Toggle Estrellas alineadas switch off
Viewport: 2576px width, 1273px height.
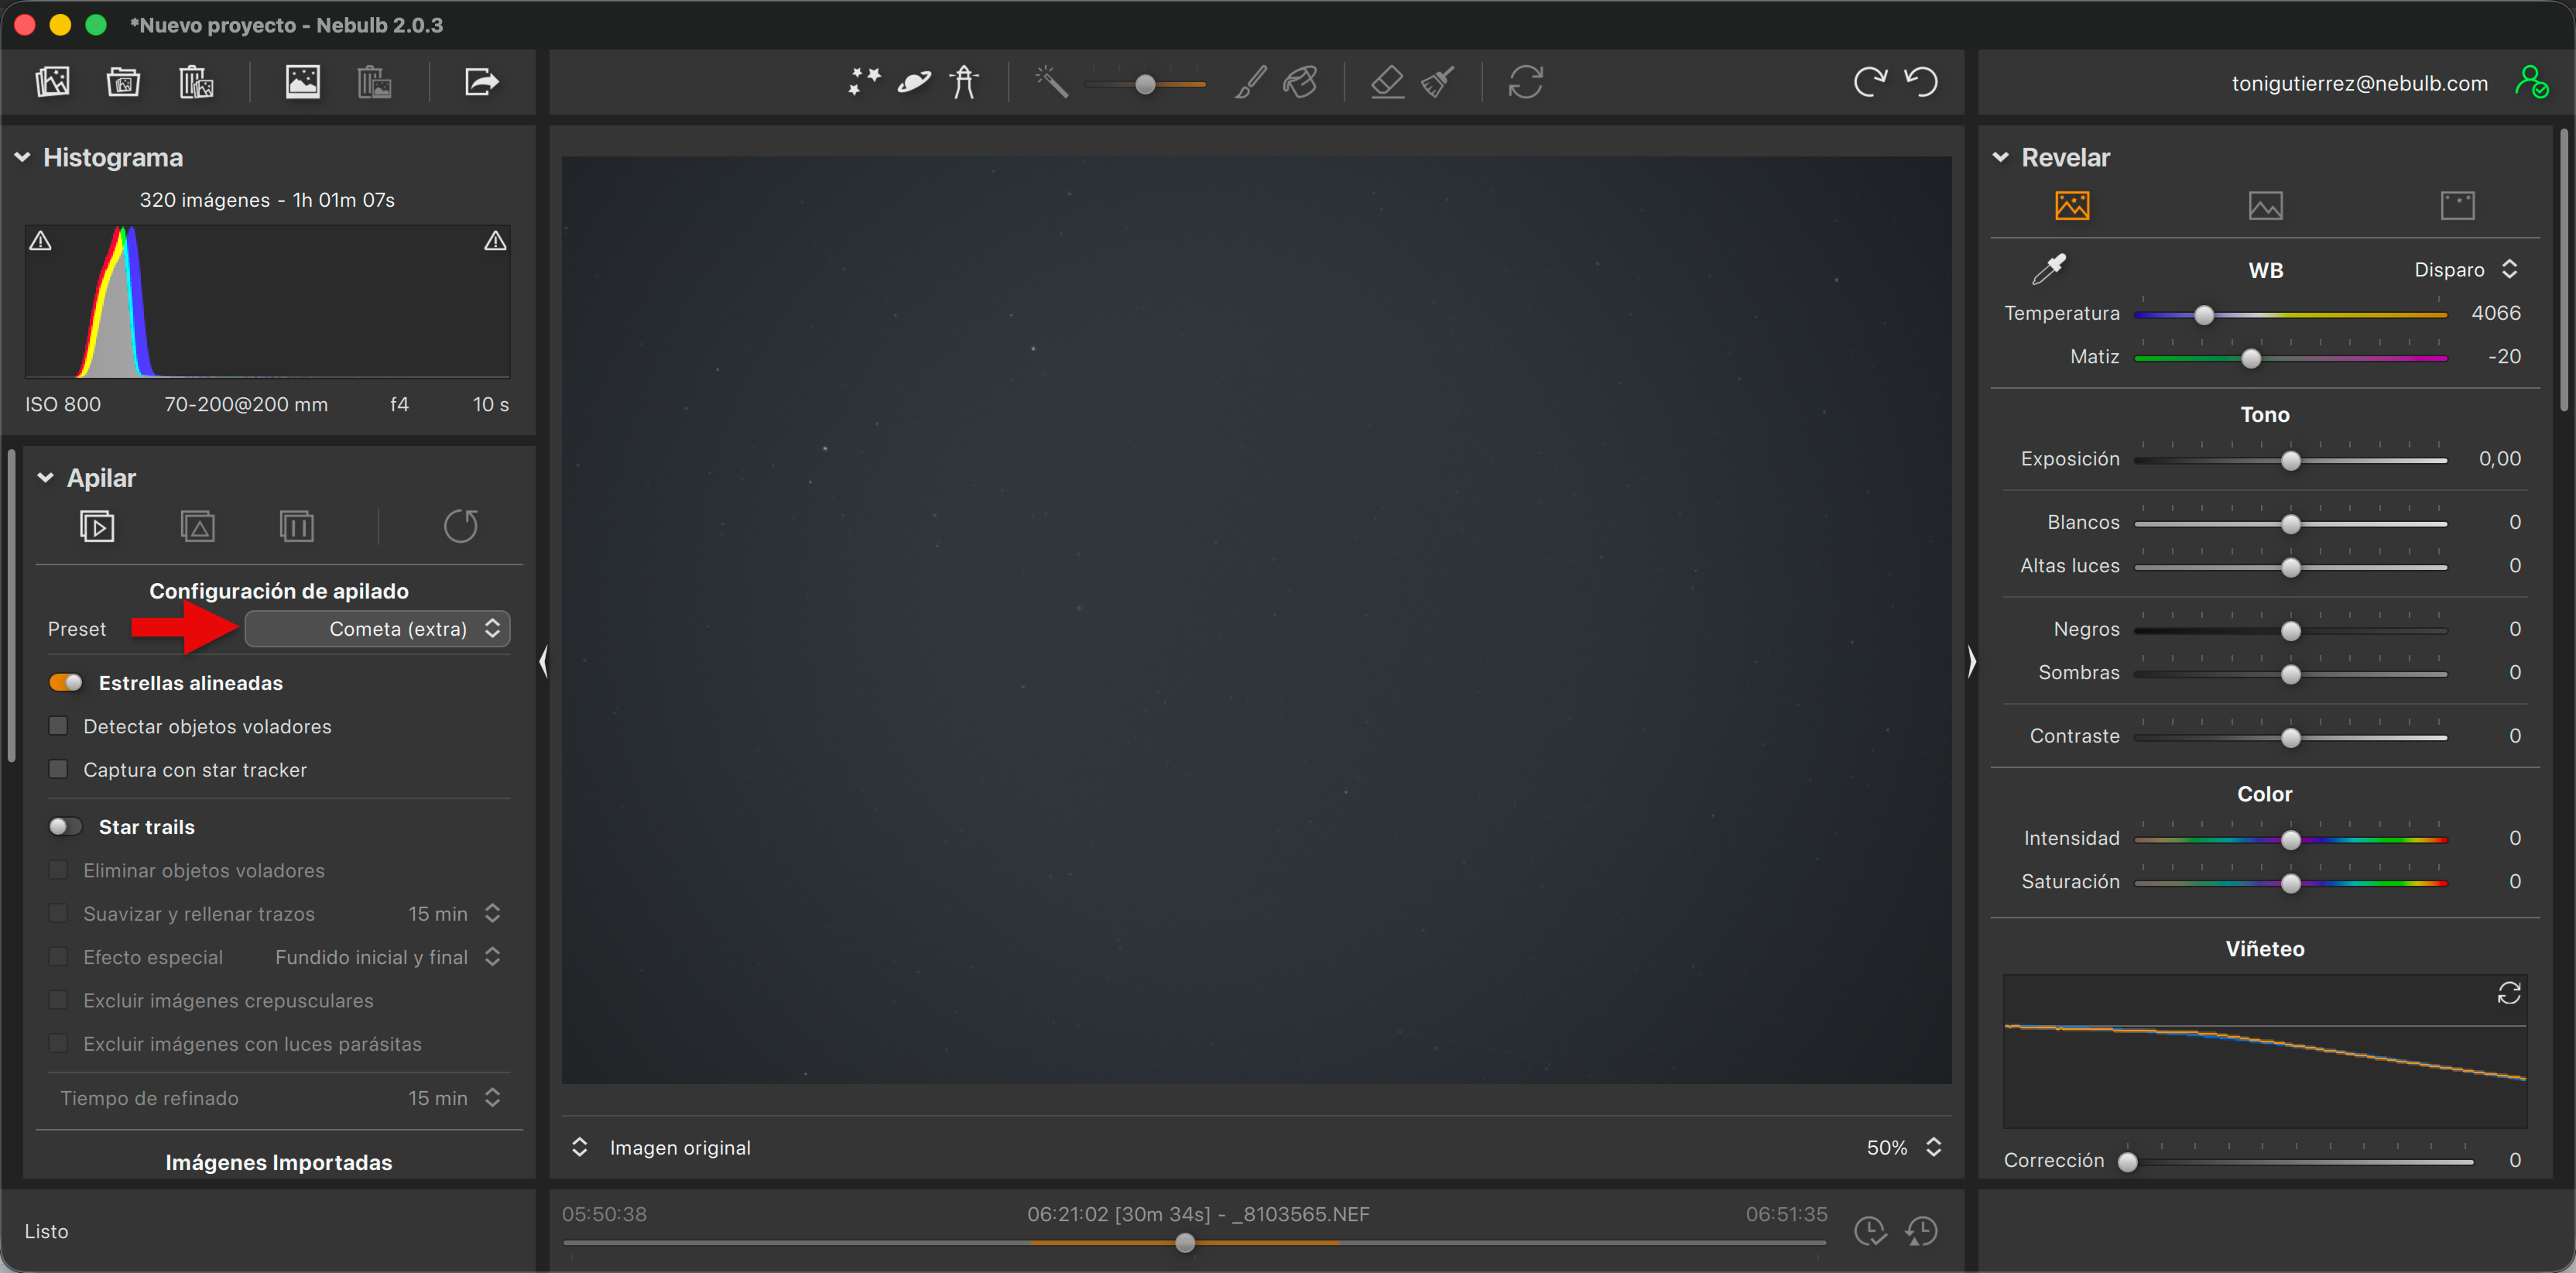pos(66,683)
